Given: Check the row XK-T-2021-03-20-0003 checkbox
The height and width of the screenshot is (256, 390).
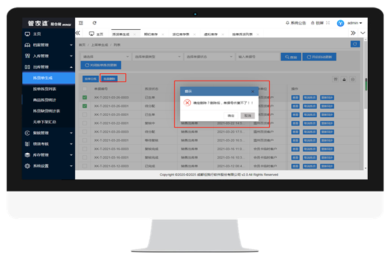Looking at the screenshot, I should (x=85, y=132).
